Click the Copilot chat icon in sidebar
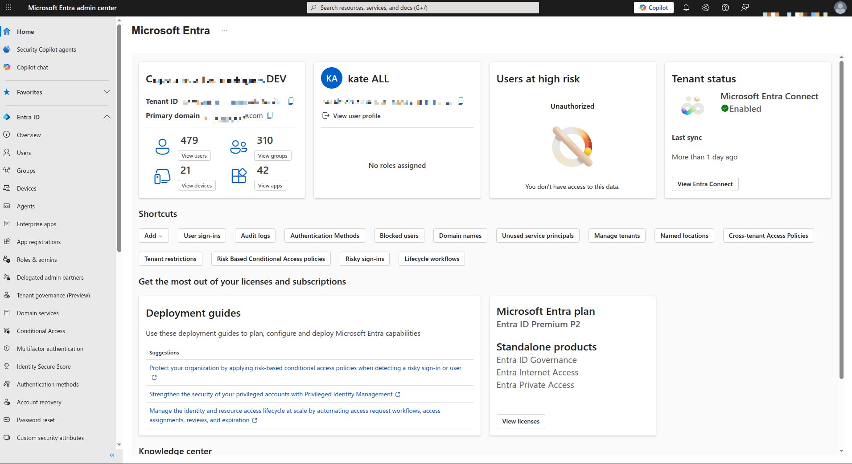This screenshot has height=464, width=852. [x=7, y=67]
